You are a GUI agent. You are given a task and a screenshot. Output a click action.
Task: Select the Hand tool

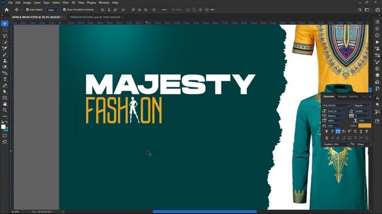[x=5, y=104]
